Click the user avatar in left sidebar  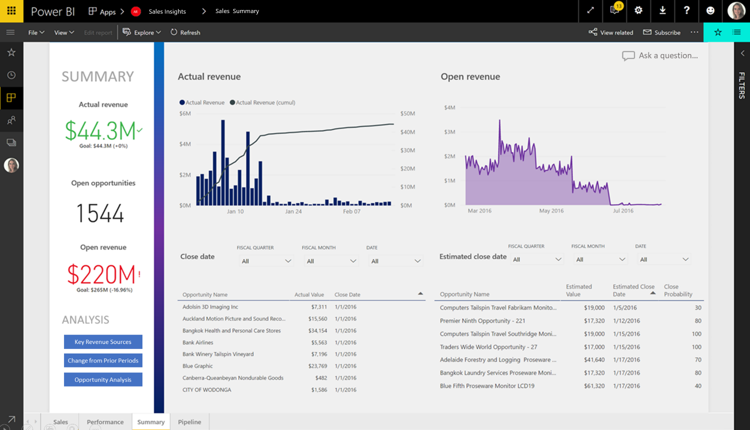(x=11, y=165)
